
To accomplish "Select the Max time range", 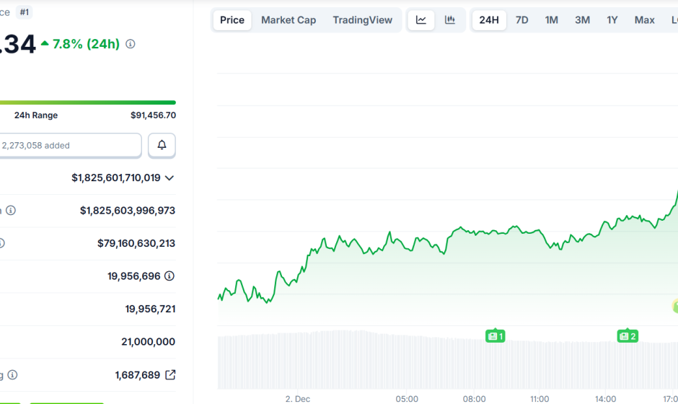I will coord(645,20).
